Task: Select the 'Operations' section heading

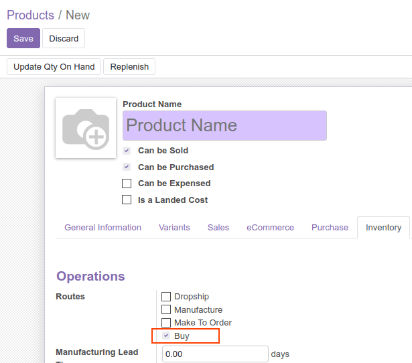Action: pos(90,277)
